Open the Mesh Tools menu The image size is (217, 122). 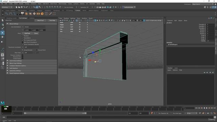pyautogui.click(x=54, y=4)
